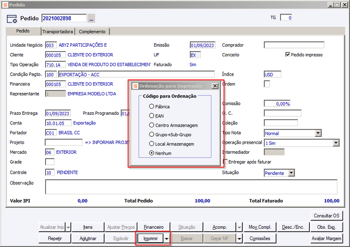Click the O. C. input field
Viewport: 350px width, 247px height.
[x=283, y=113]
